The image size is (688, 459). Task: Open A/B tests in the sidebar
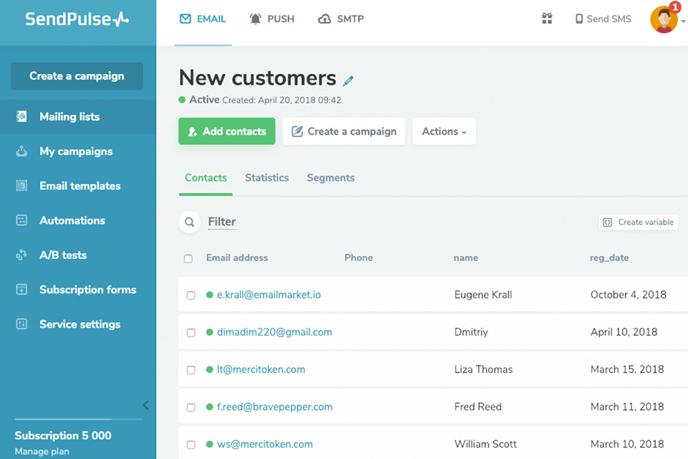pyautogui.click(x=78, y=255)
